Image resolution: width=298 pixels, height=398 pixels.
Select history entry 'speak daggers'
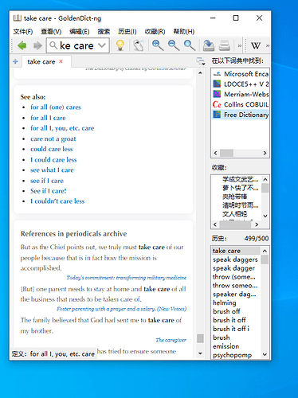[235, 259]
